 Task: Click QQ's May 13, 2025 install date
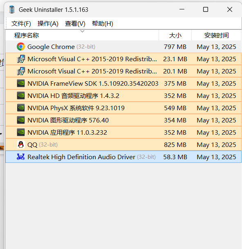(216, 145)
